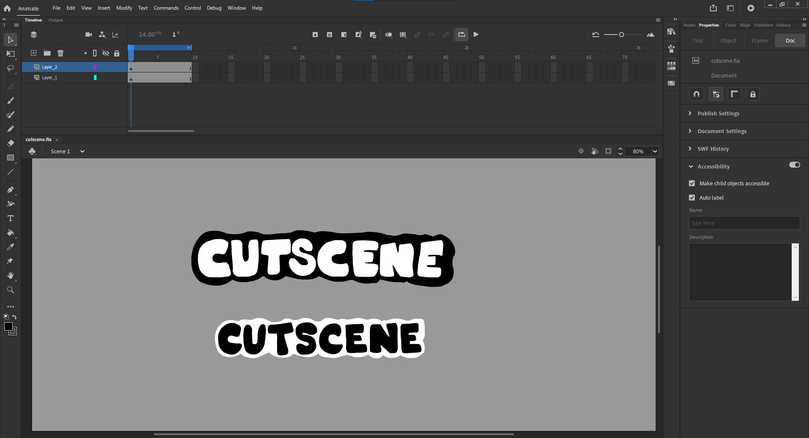Select the Eraser tool
Image resolution: width=809 pixels, height=438 pixels.
pyautogui.click(x=10, y=143)
